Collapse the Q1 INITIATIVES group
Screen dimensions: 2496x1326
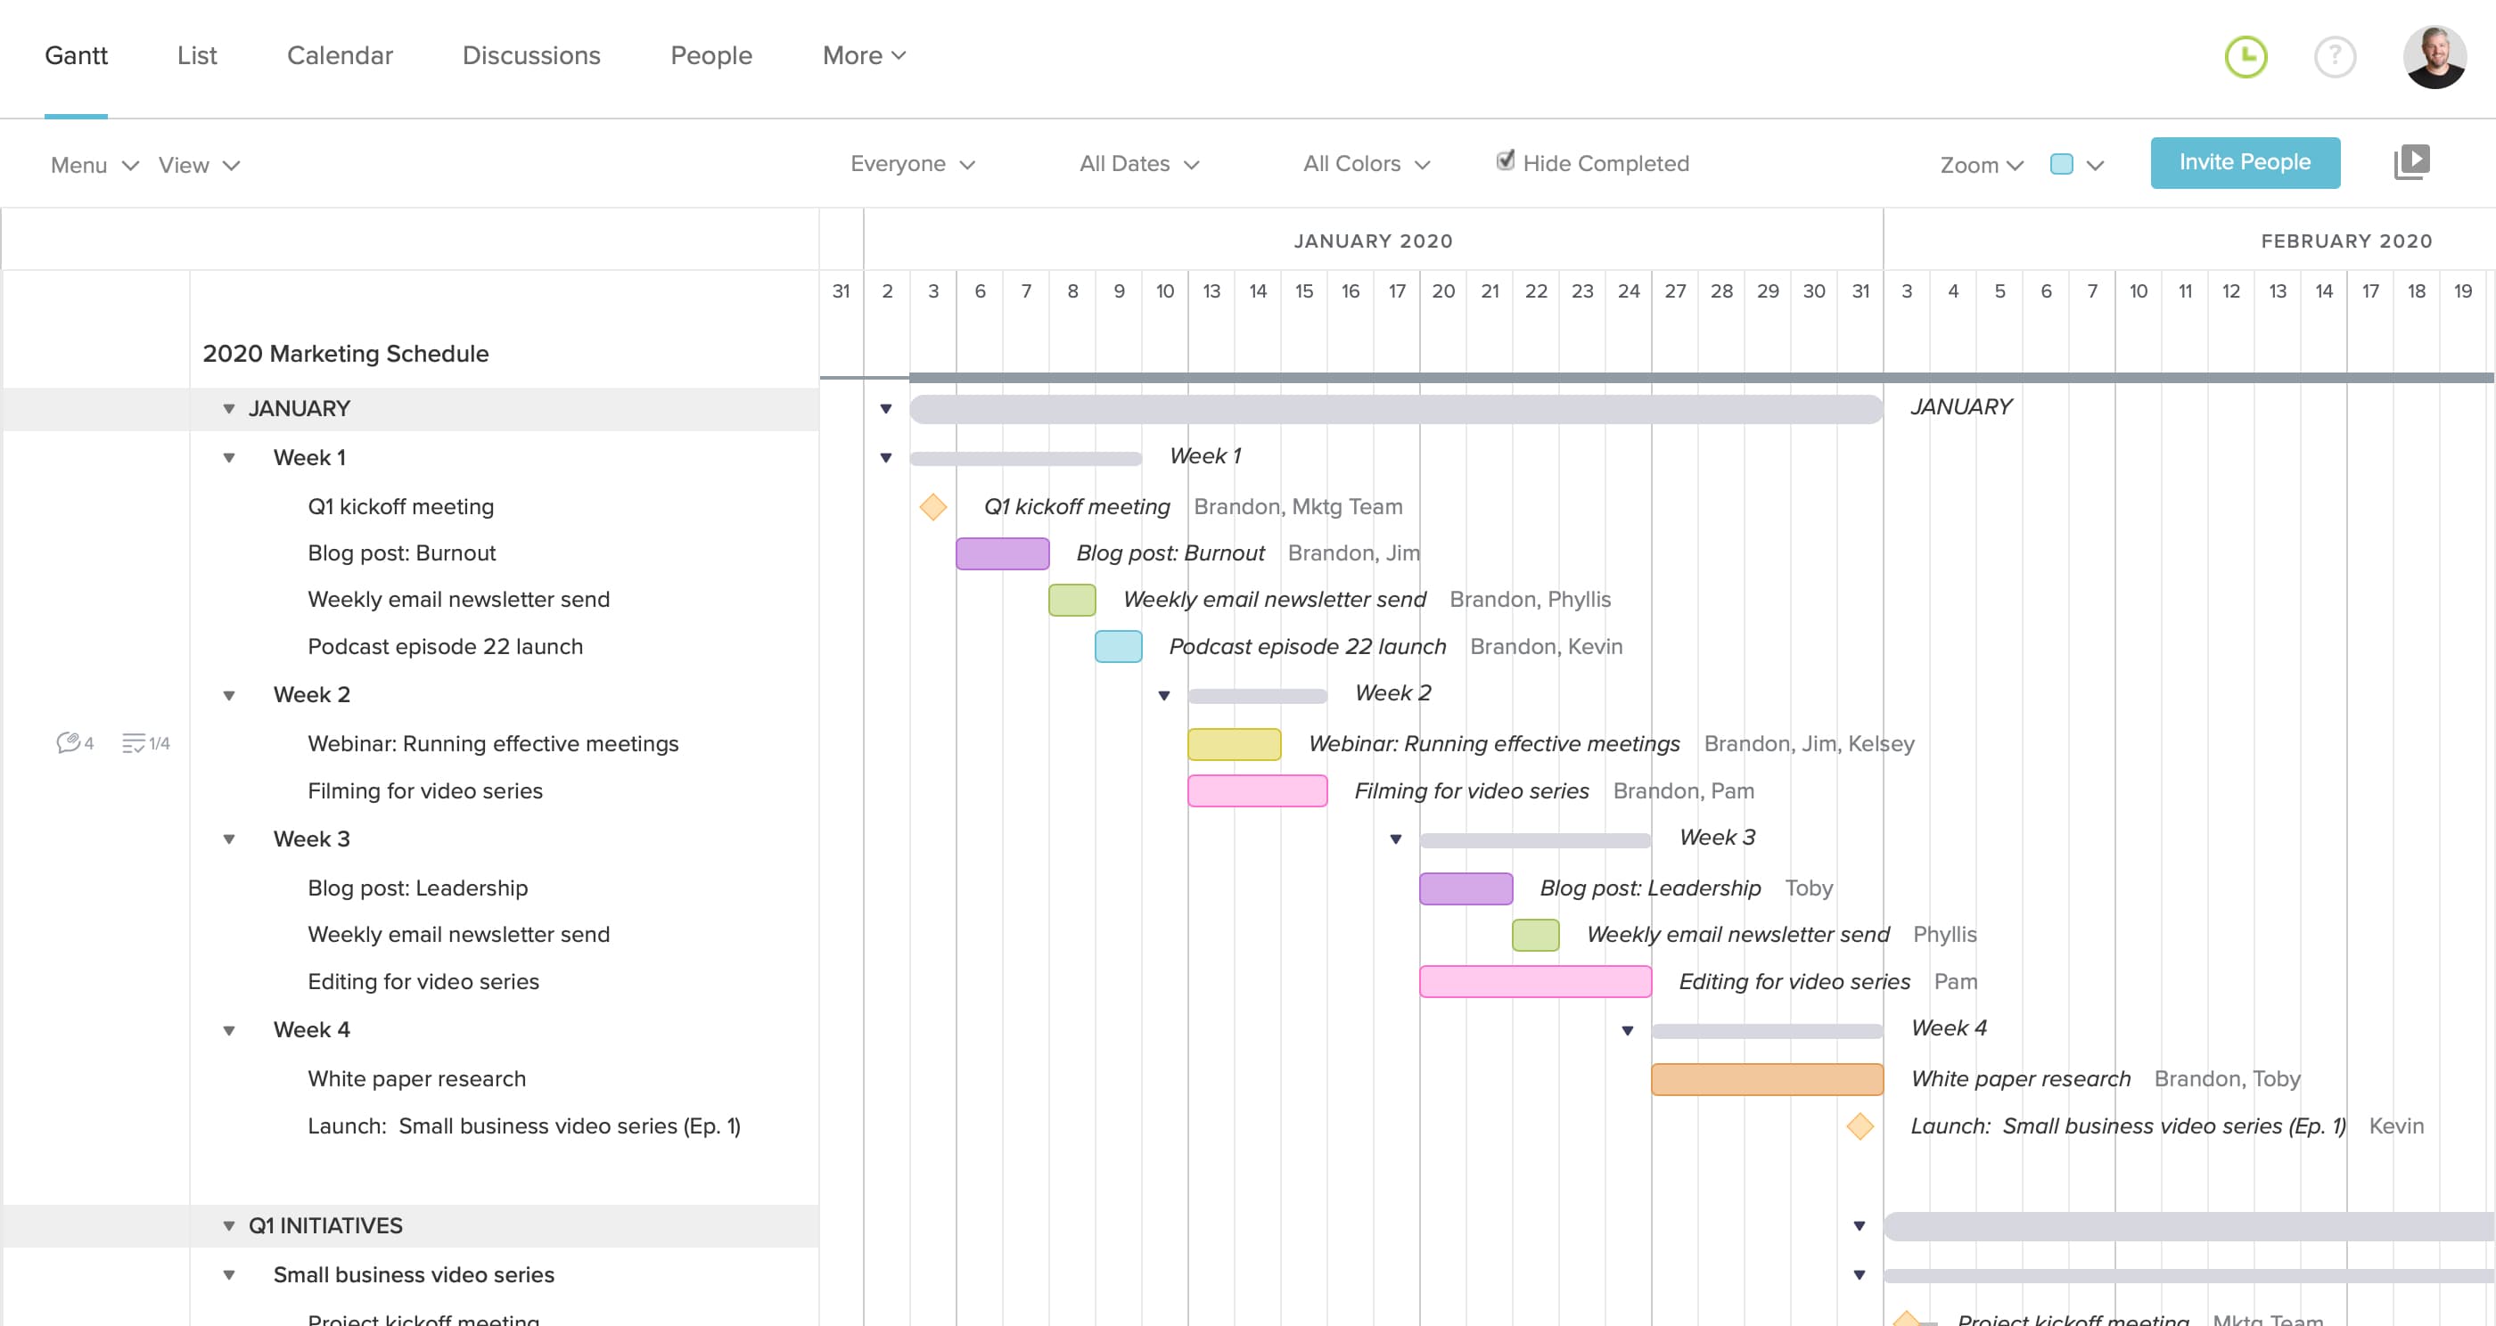[x=229, y=1225]
